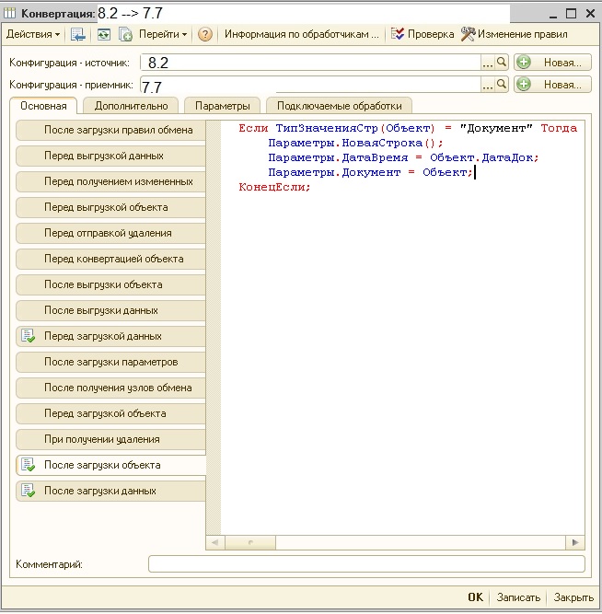Click Изменение правил toolbar button
602x614 pixels.
tap(514, 34)
